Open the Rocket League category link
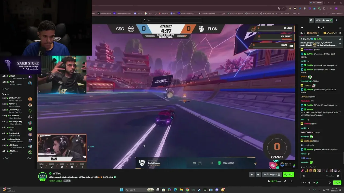 [55, 181]
